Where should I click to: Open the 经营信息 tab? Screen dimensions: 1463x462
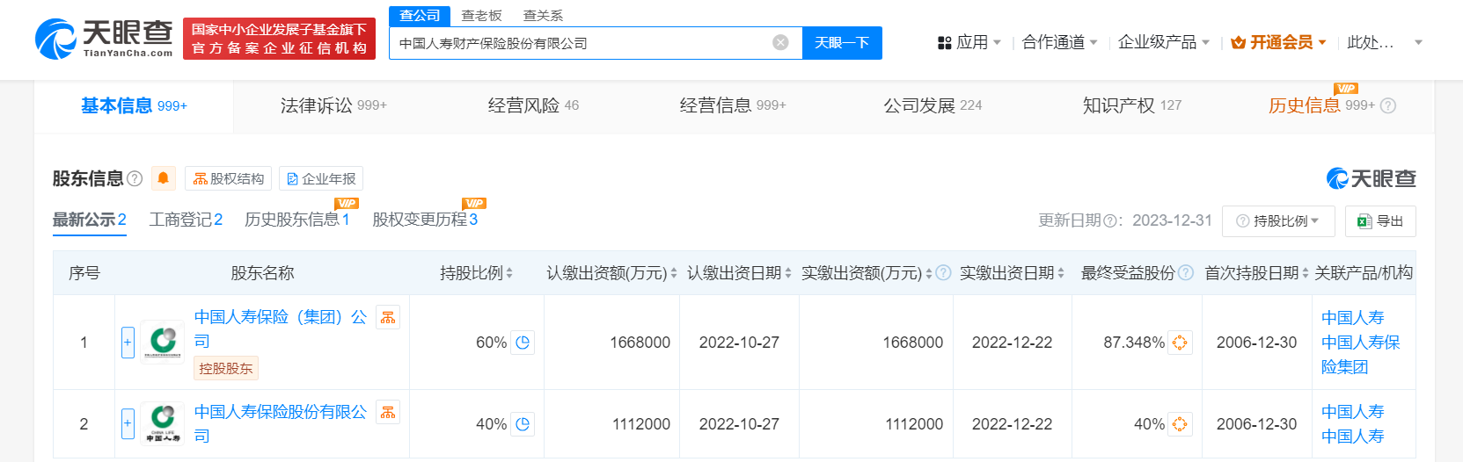pyautogui.click(x=733, y=105)
